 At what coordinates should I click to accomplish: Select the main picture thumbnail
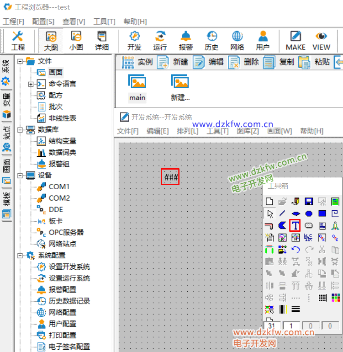(x=137, y=87)
